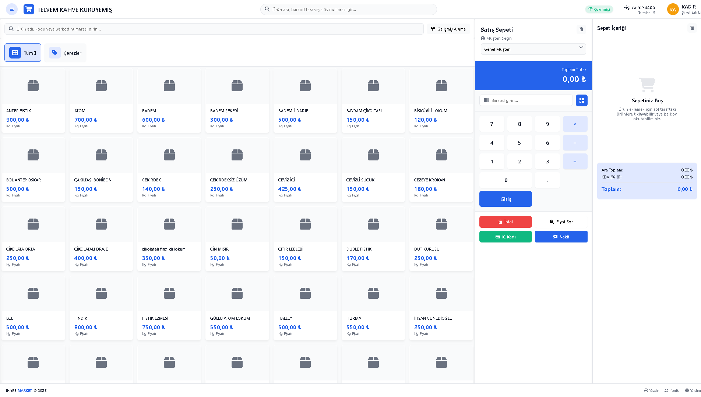Open the barcode grid button

click(581, 100)
